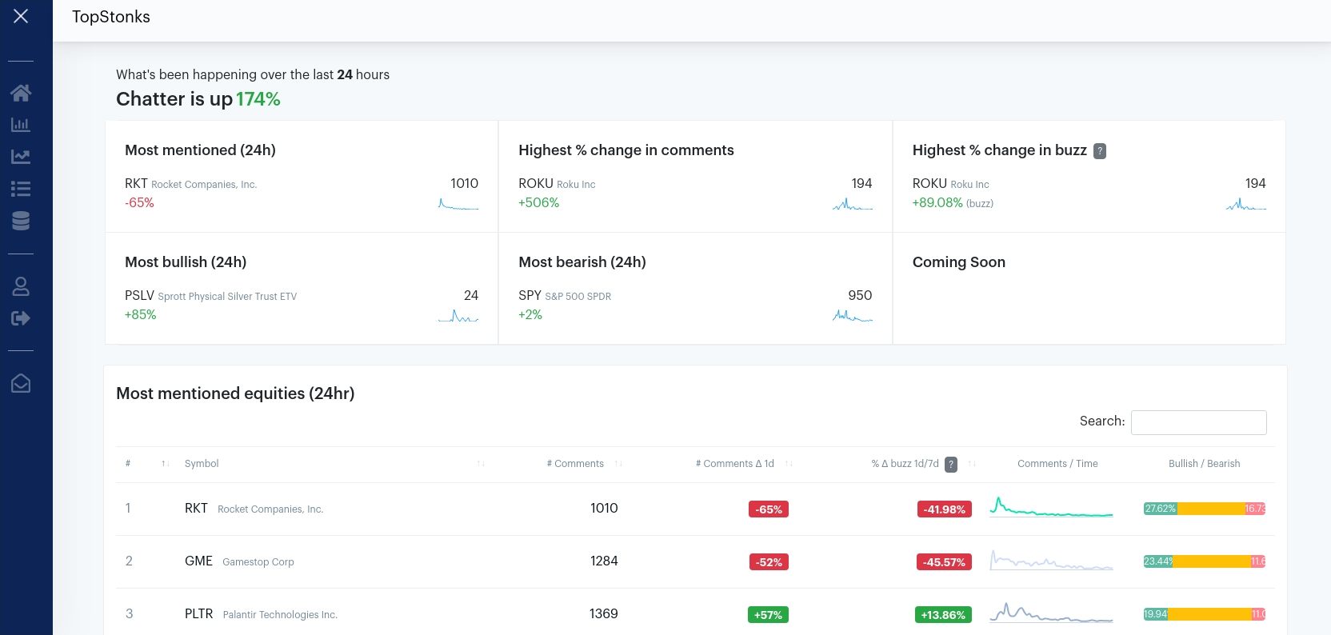
Task: Click the Comments / Time column header
Action: 1057,464
